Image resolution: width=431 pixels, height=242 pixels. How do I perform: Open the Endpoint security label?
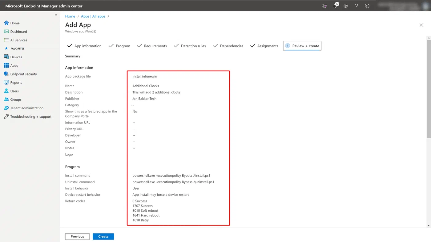[23, 74]
